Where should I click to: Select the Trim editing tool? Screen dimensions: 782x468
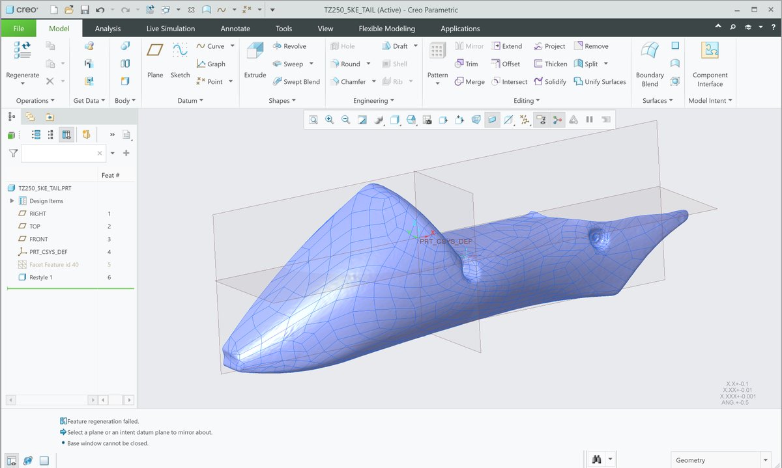(468, 63)
